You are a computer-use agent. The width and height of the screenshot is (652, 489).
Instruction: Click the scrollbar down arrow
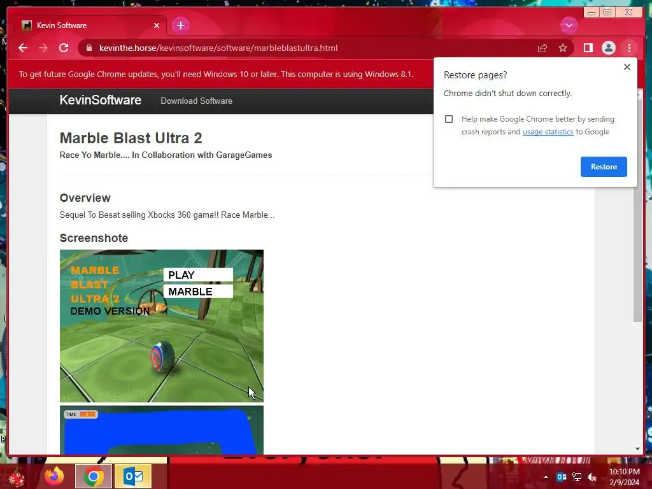point(637,449)
